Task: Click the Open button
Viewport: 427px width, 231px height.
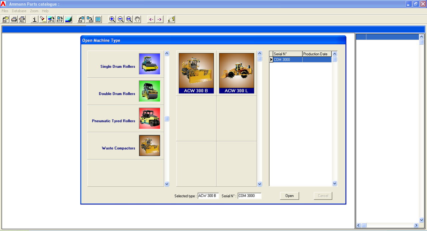Action: pos(290,196)
